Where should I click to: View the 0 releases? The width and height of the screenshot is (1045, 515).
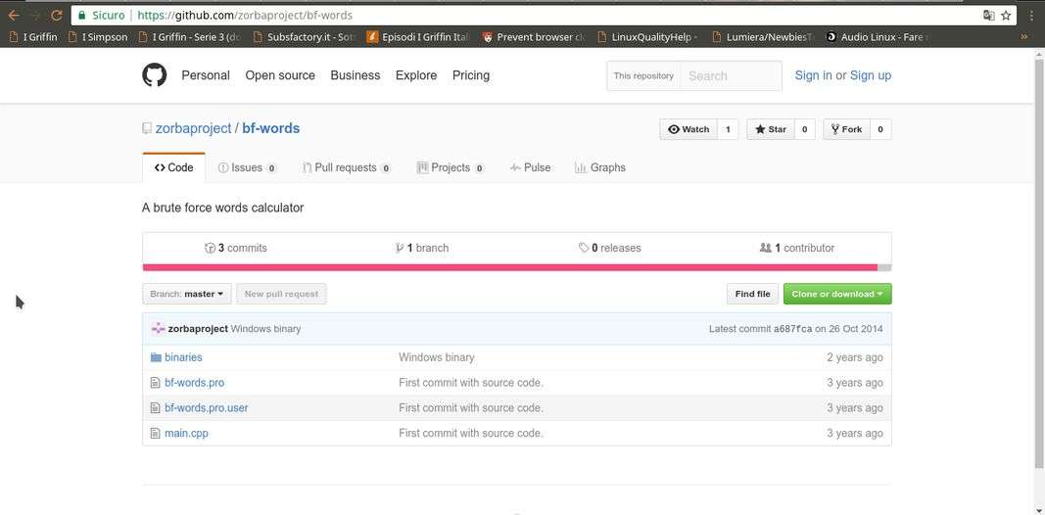pos(610,248)
